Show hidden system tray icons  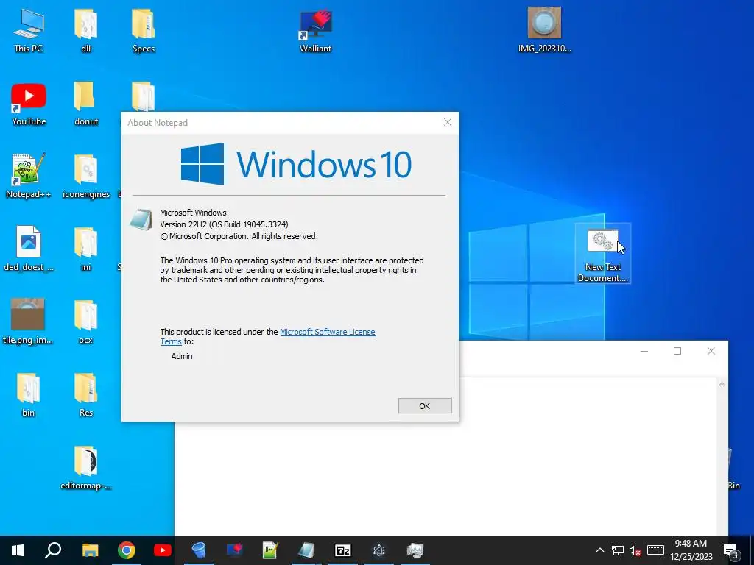coord(599,550)
